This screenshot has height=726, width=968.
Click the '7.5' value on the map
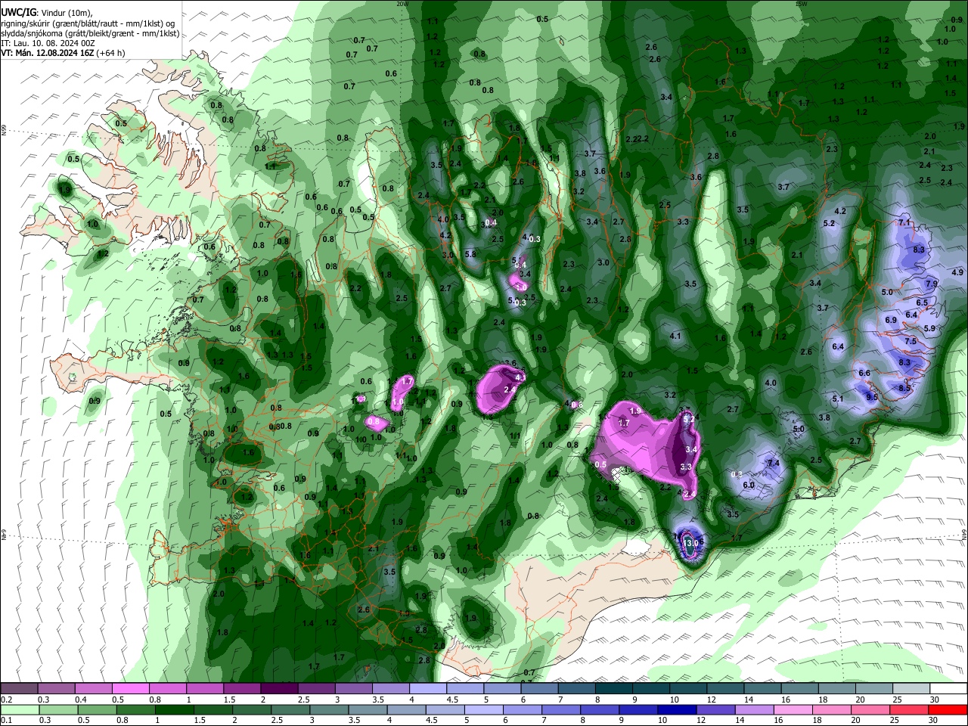click(x=911, y=341)
